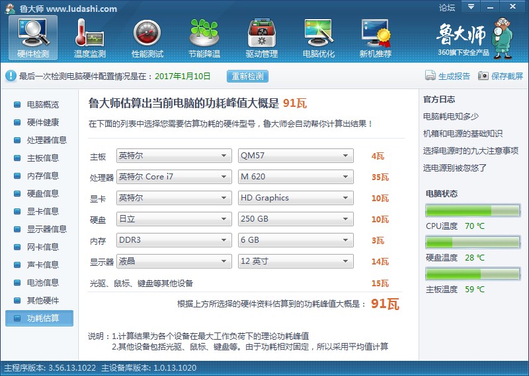Viewport: 529px width, 376px height.
Task: Open 机箱和电源的基础知识 article link
Action: pyautogui.click(x=462, y=134)
